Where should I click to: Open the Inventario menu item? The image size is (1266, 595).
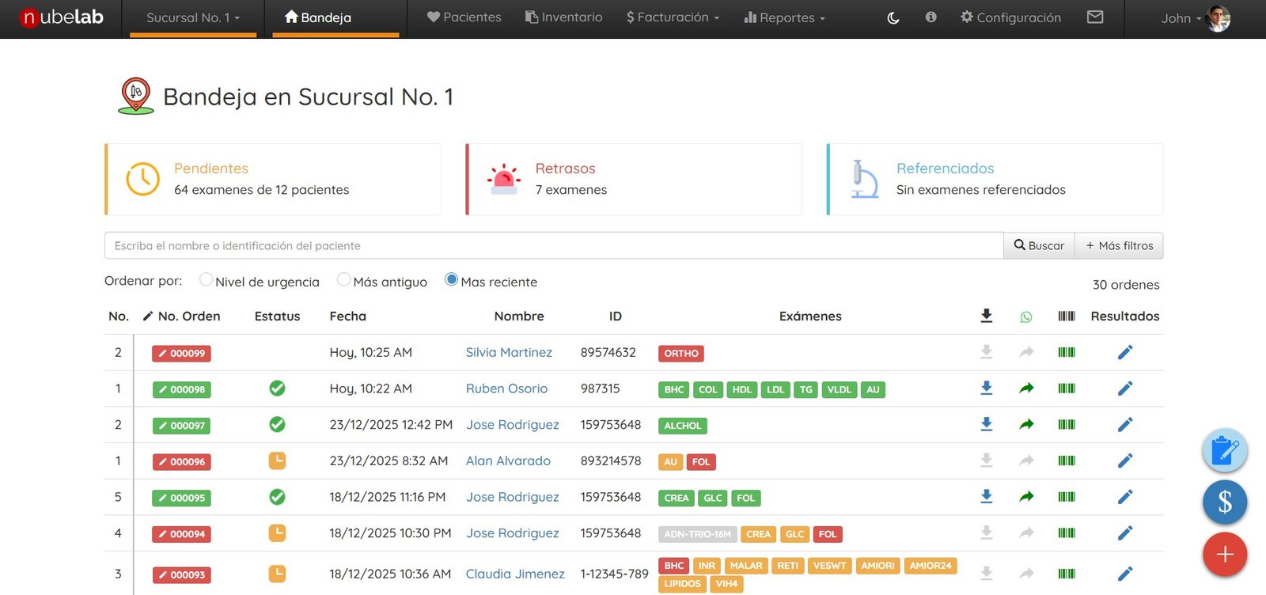click(563, 17)
